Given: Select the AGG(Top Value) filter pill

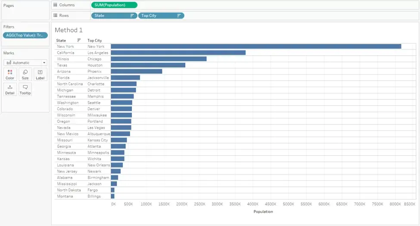Looking at the screenshot, I should [x=25, y=35].
